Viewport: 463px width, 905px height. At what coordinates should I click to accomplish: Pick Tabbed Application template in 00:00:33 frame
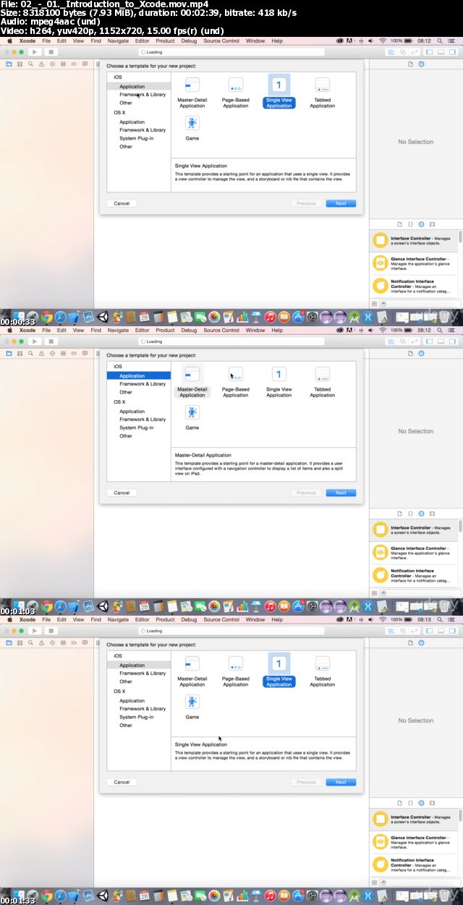point(323,93)
